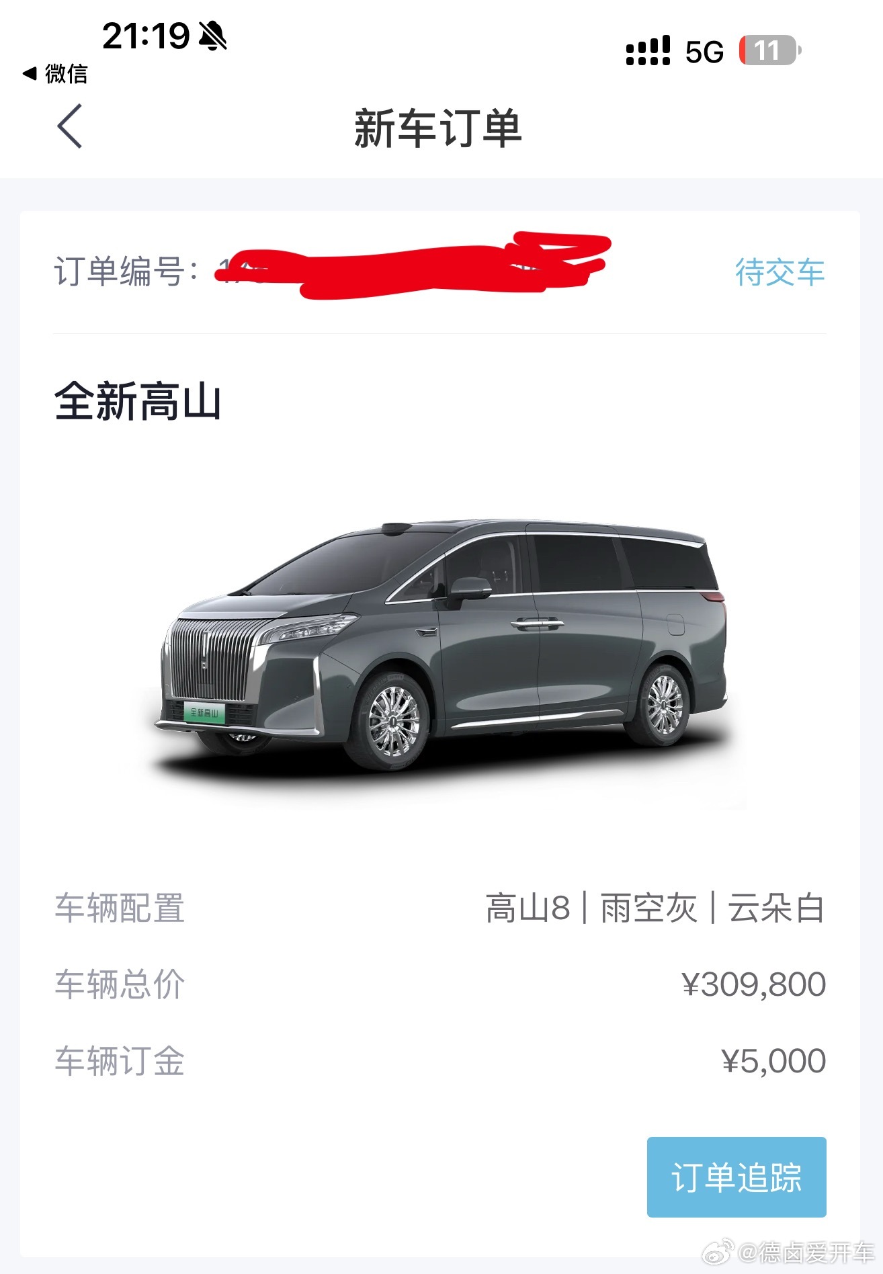Tap the ¥5,000 deposit amount
Viewport: 883px width, 1274px height.
click(x=773, y=1061)
